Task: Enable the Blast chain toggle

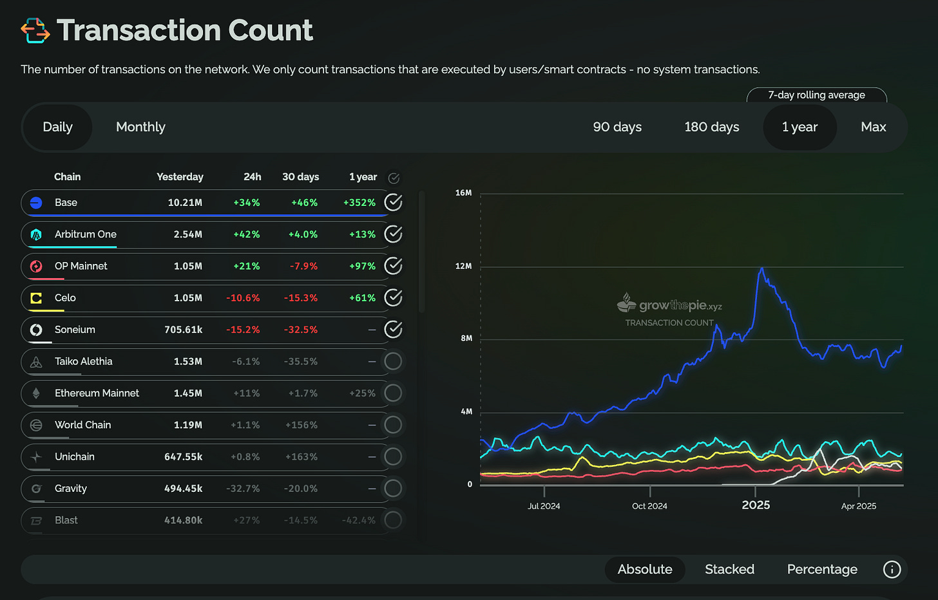Action: click(x=393, y=520)
